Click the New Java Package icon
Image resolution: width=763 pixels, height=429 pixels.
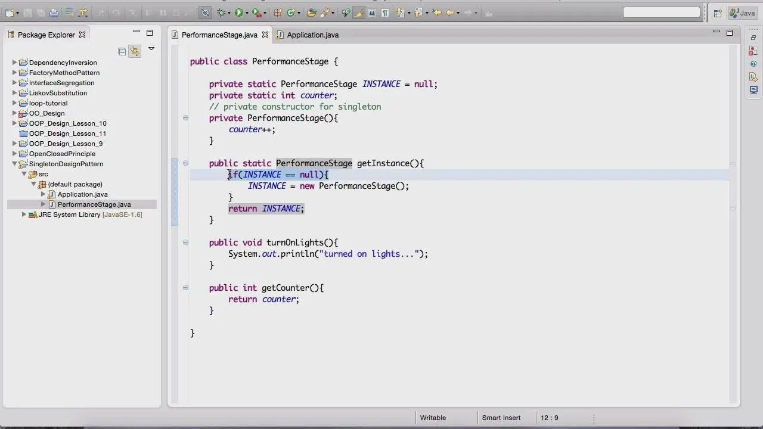pyautogui.click(x=277, y=13)
